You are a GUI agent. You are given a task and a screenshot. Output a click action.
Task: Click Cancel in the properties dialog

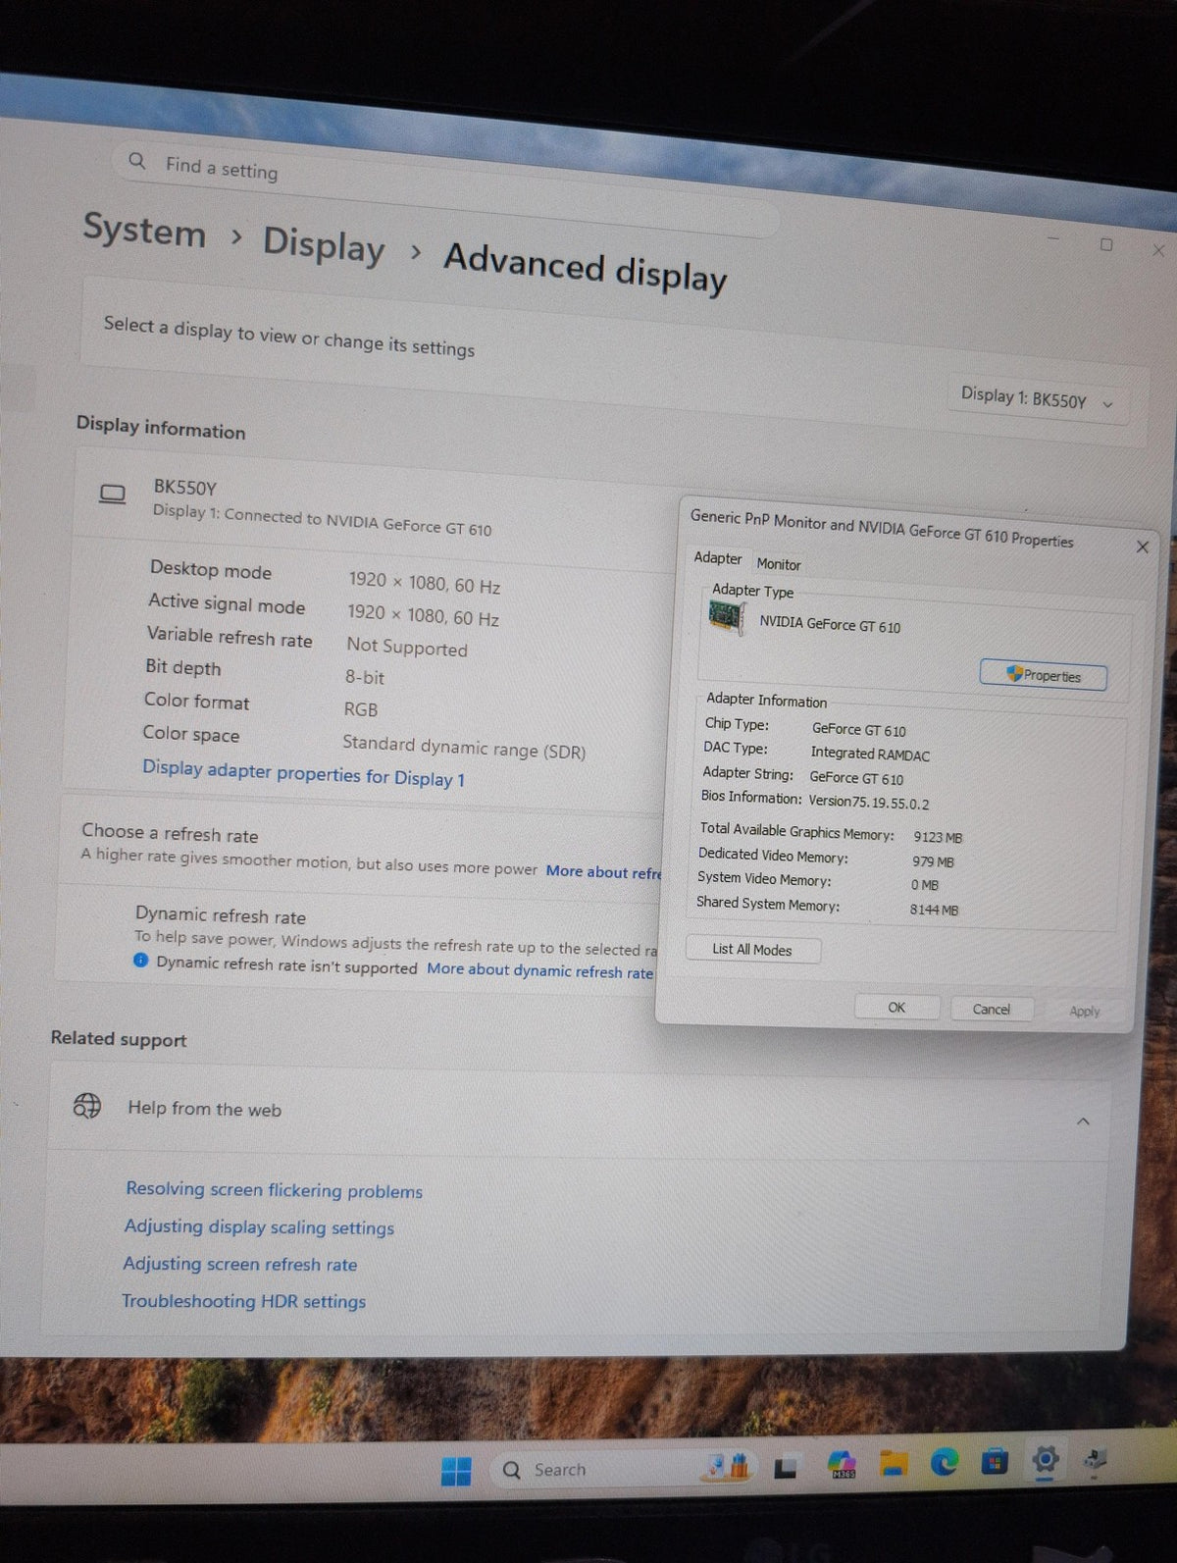[x=992, y=1010]
